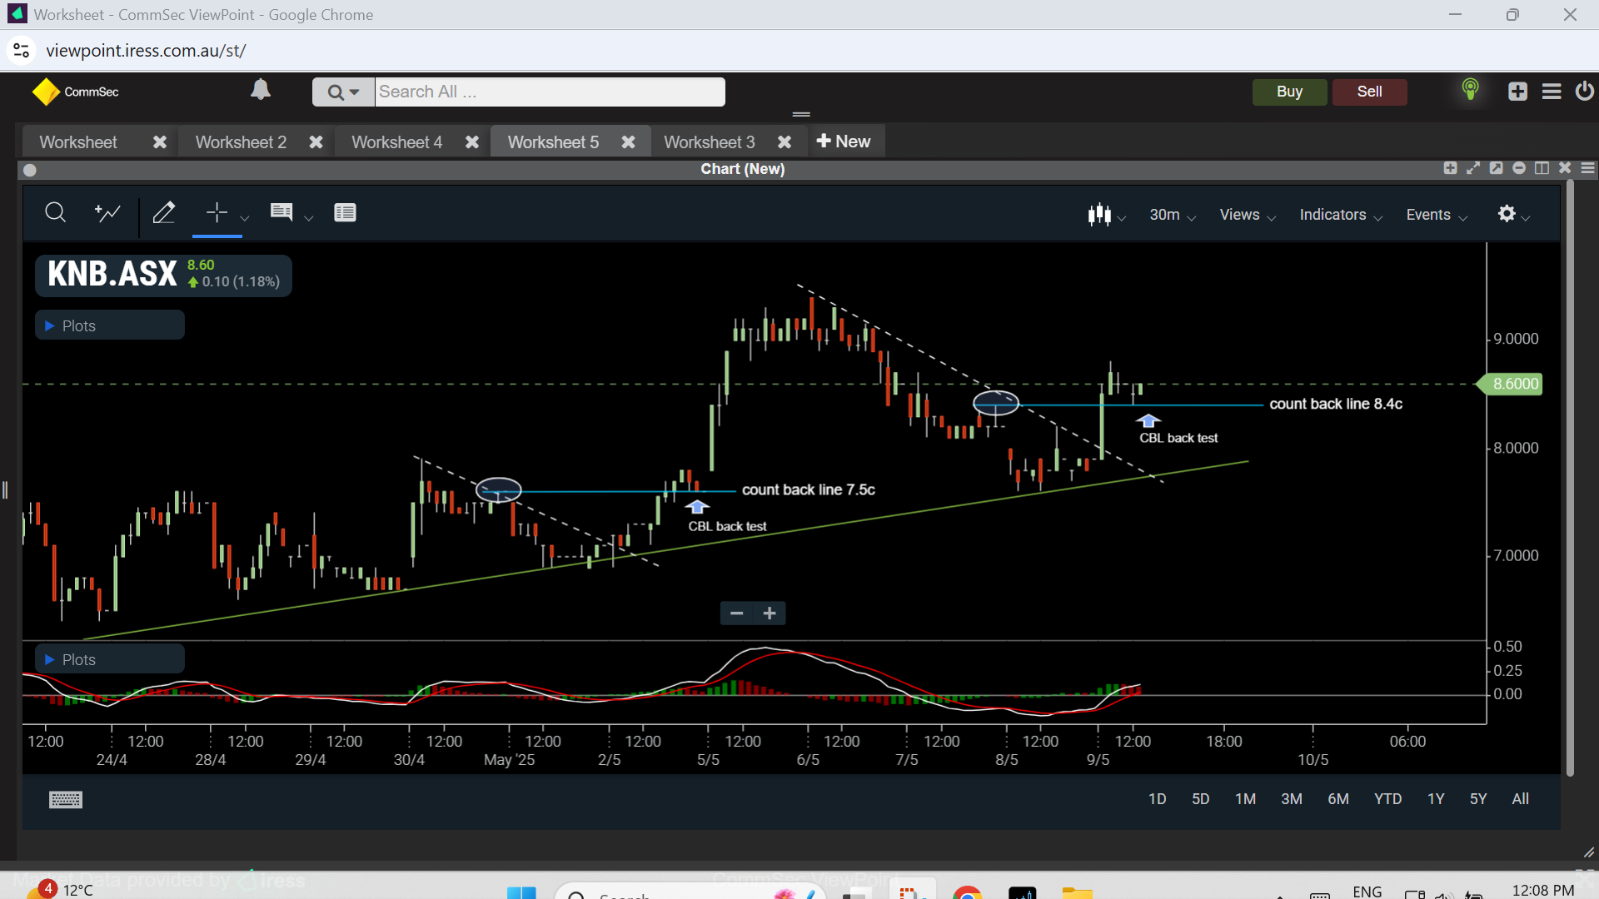
Task: Click the annotation comment icon
Action: [x=281, y=212]
